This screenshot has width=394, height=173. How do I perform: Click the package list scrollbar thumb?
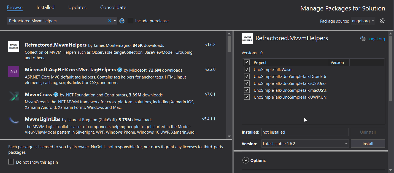pos(229,44)
